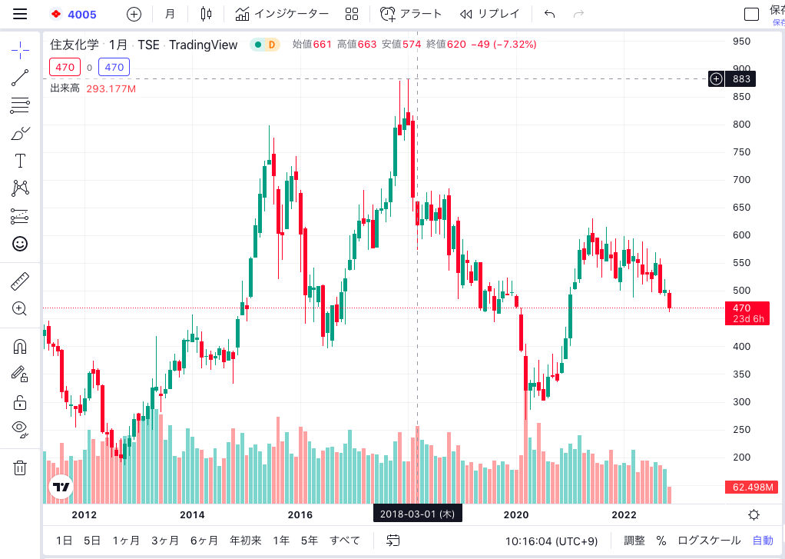
Task: Start bar リプレイ replay mode
Action: (x=489, y=14)
